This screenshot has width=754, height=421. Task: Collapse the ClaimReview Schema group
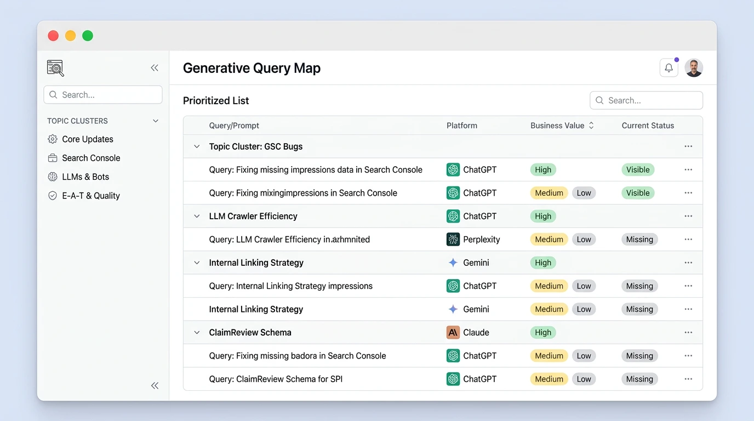pyautogui.click(x=196, y=332)
